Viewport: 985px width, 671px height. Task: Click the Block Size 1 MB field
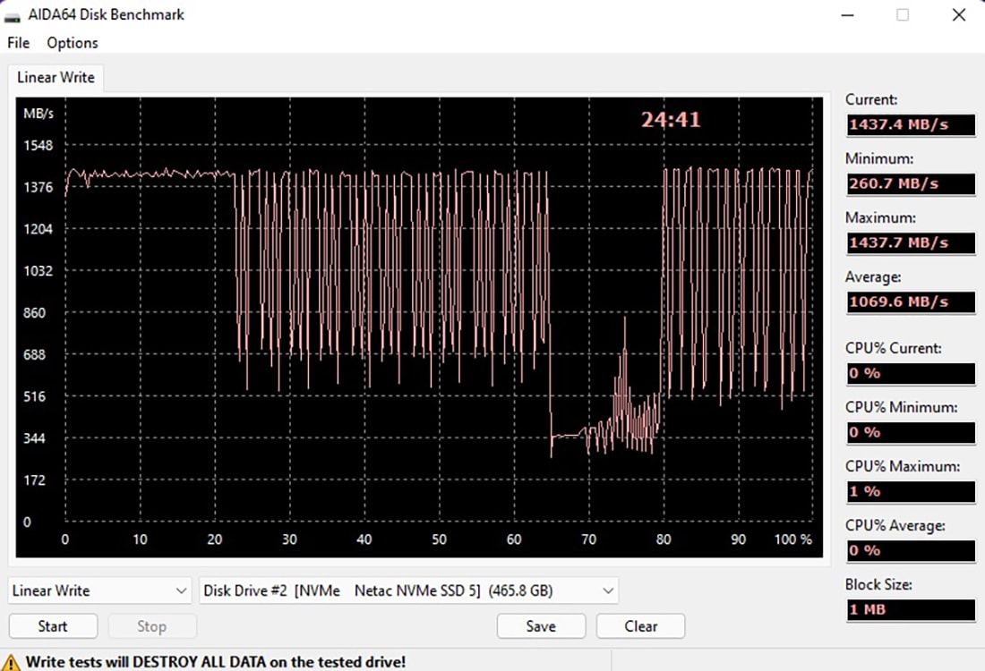pos(911,609)
